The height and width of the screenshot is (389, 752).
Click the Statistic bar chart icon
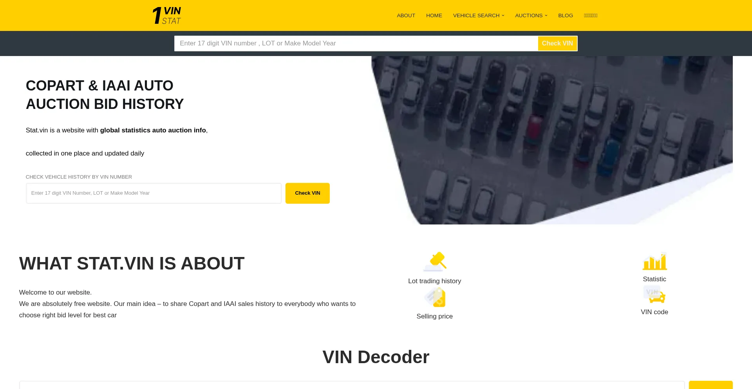(x=654, y=261)
